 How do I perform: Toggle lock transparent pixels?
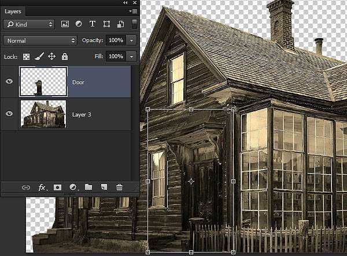[27, 57]
